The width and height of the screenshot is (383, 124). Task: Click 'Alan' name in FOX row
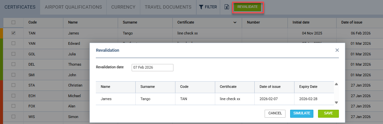click(x=72, y=106)
